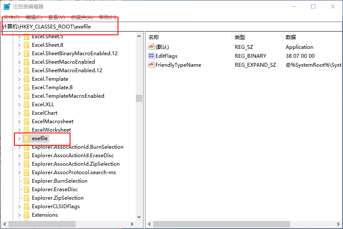Screen dimensions: 343x229
Task: Open the 文件(F) menu
Action: 11,17
